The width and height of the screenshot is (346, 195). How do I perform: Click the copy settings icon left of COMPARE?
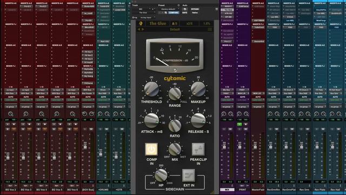pos(166,12)
